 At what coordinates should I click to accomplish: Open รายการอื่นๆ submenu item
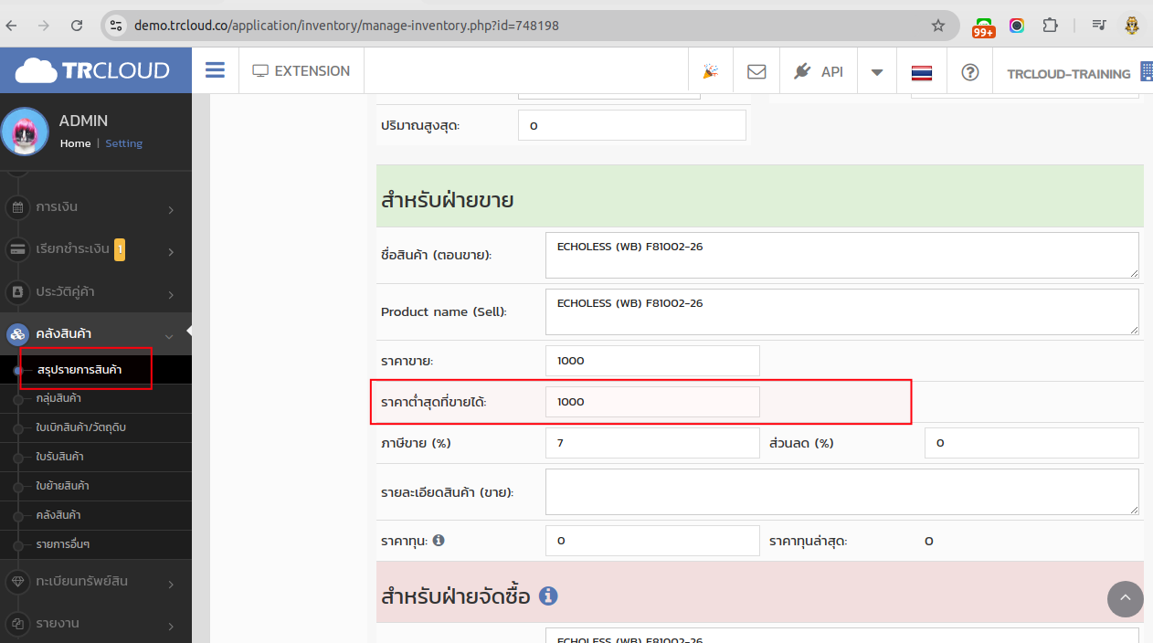pos(62,544)
